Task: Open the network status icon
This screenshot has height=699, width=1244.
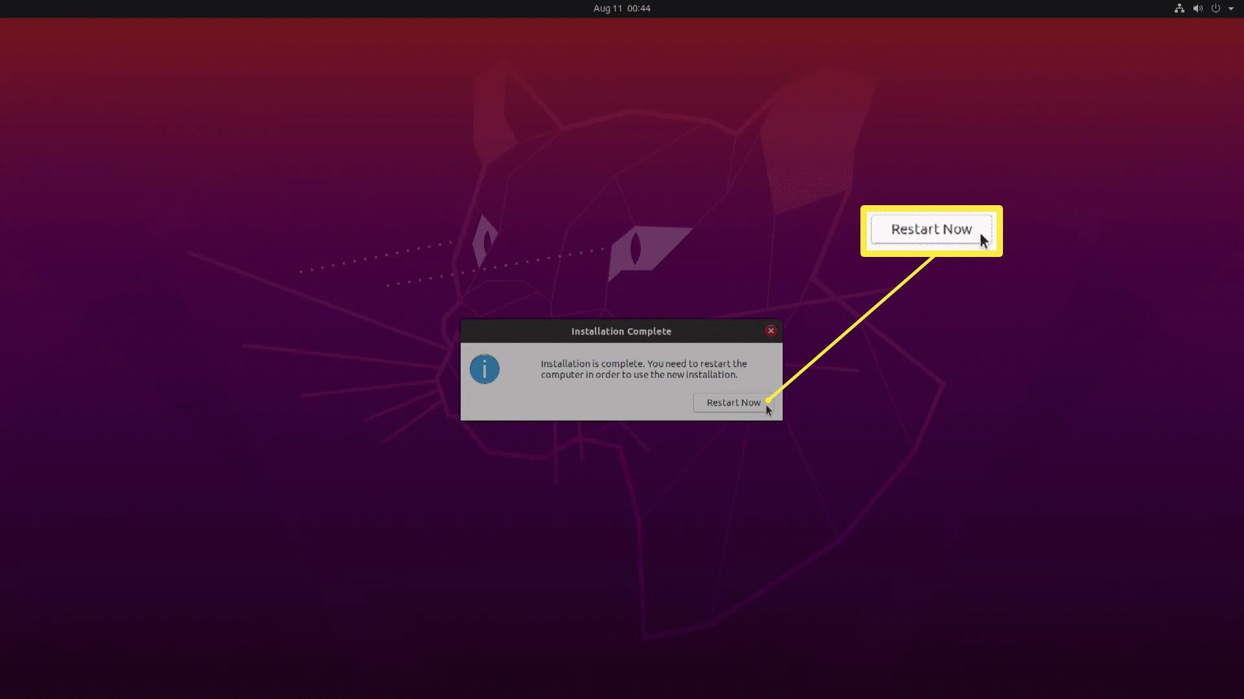Action: (x=1179, y=8)
